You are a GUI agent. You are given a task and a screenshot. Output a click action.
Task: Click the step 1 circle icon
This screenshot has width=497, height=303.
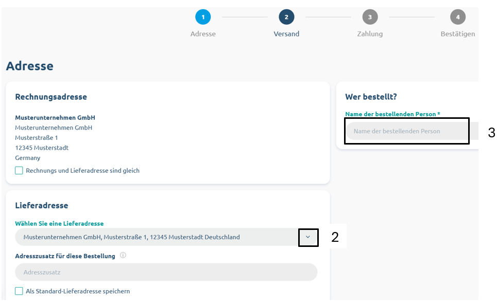coord(203,17)
